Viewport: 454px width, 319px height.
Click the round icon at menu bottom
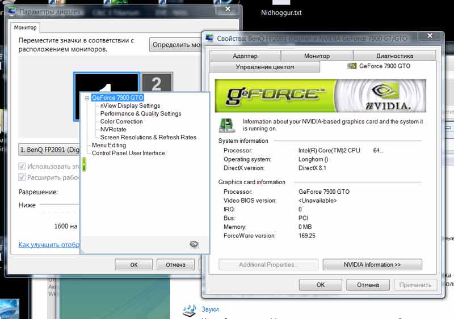(194, 244)
